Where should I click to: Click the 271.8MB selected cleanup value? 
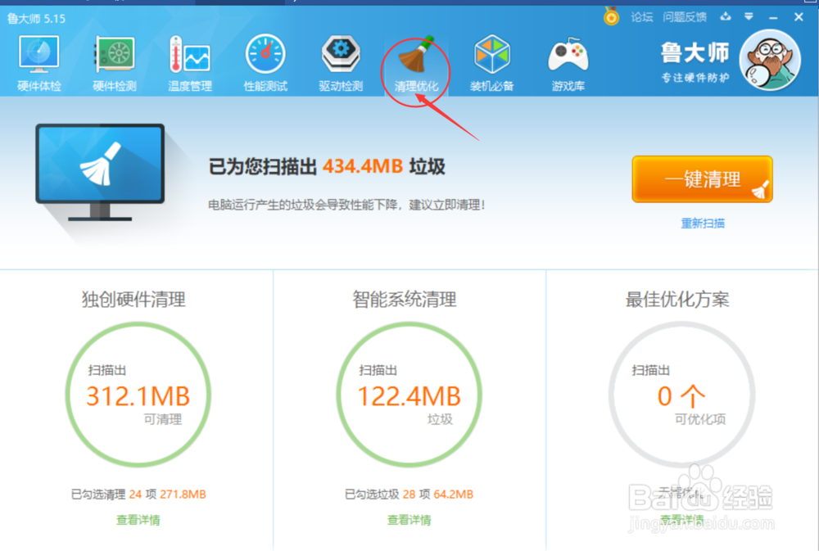(x=183, y=494)
